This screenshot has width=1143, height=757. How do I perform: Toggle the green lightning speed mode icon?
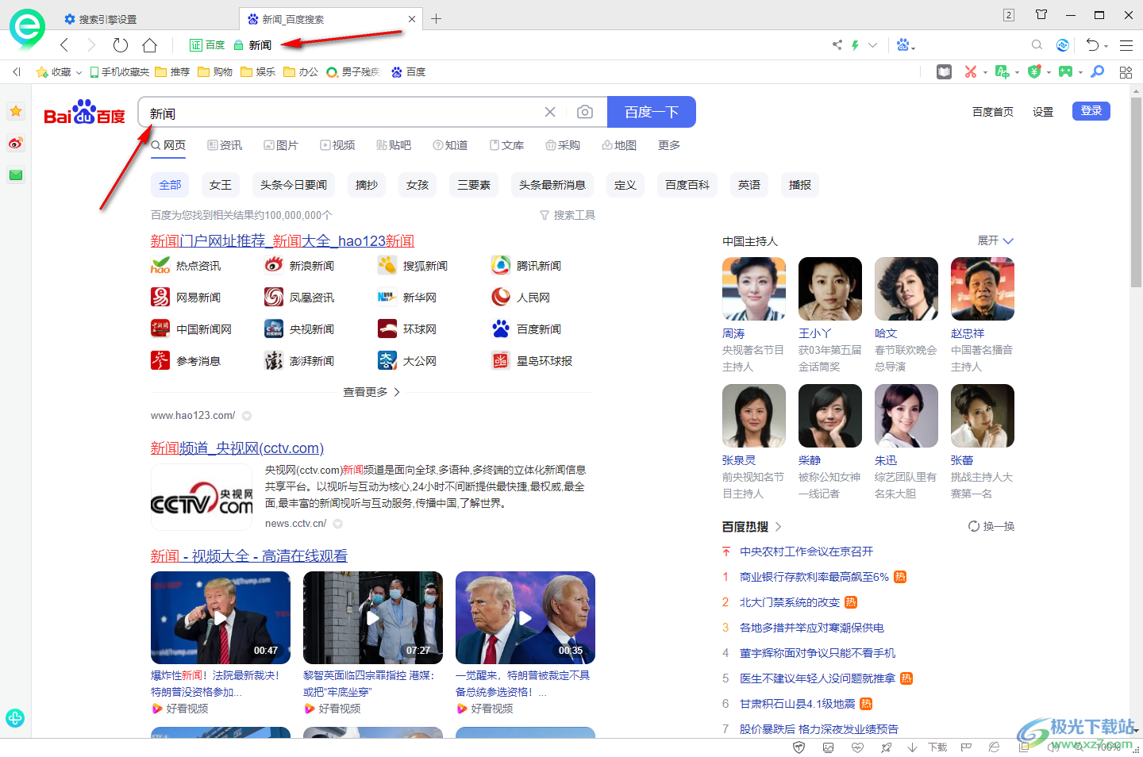click(855, 45)
